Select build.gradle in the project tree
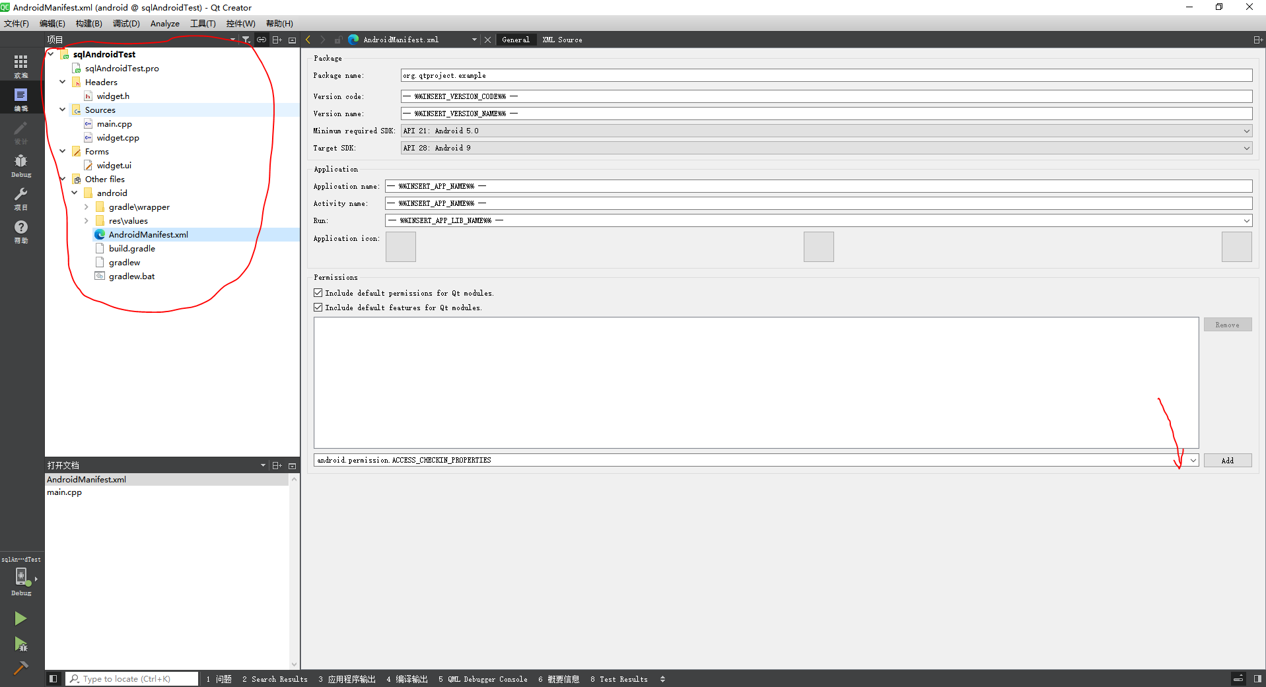 tap(132, 248)
